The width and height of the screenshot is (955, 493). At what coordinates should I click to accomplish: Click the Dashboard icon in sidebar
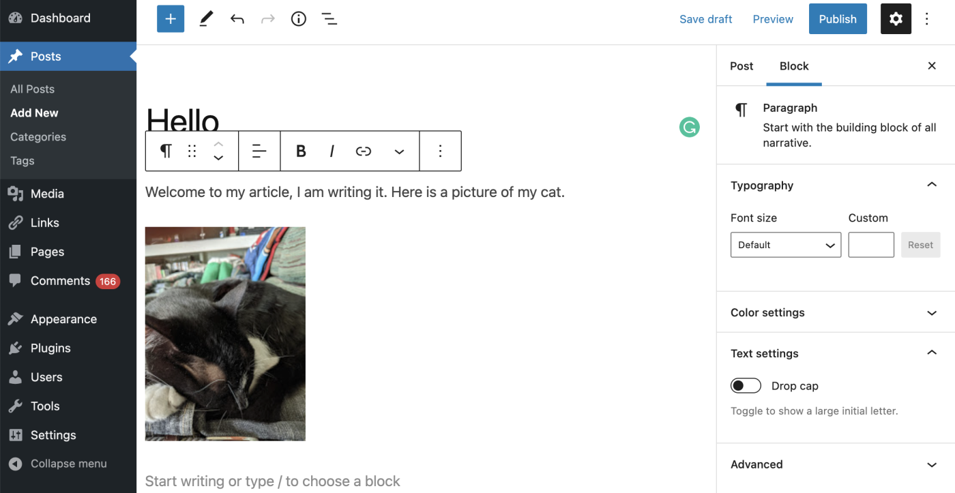(15, 18)
